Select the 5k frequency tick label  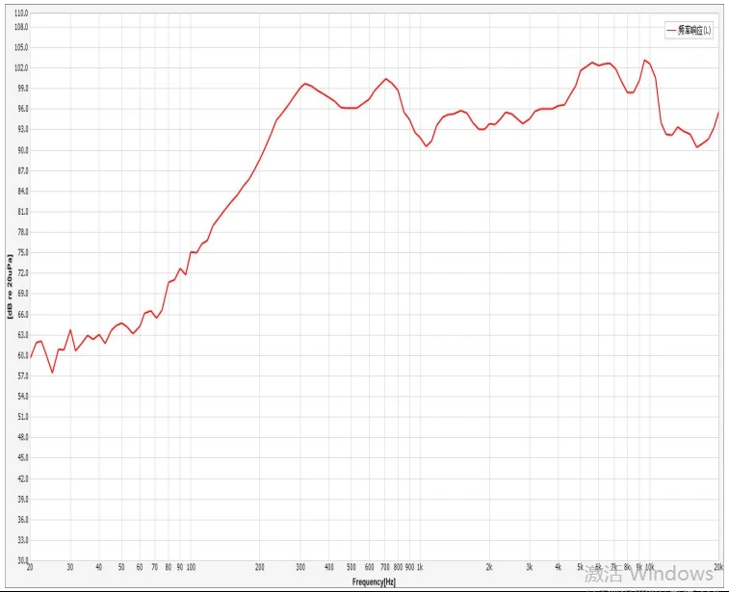(x=581, y=567)
